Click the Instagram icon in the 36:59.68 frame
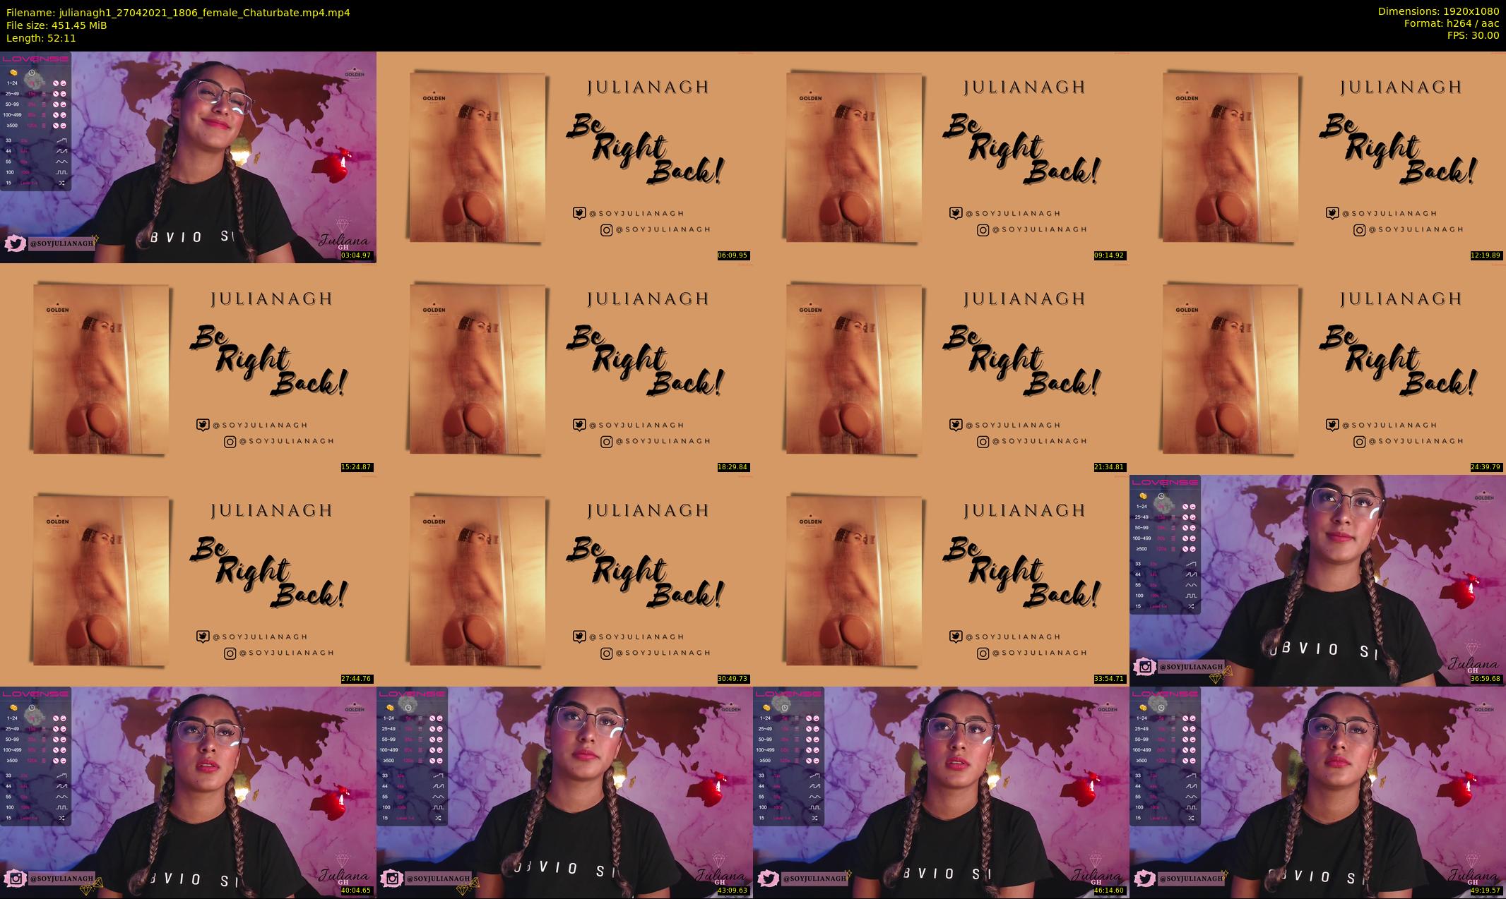The height and width of the screenshot is (899, 1506). pyautogui.click(x=1144, y=667)
